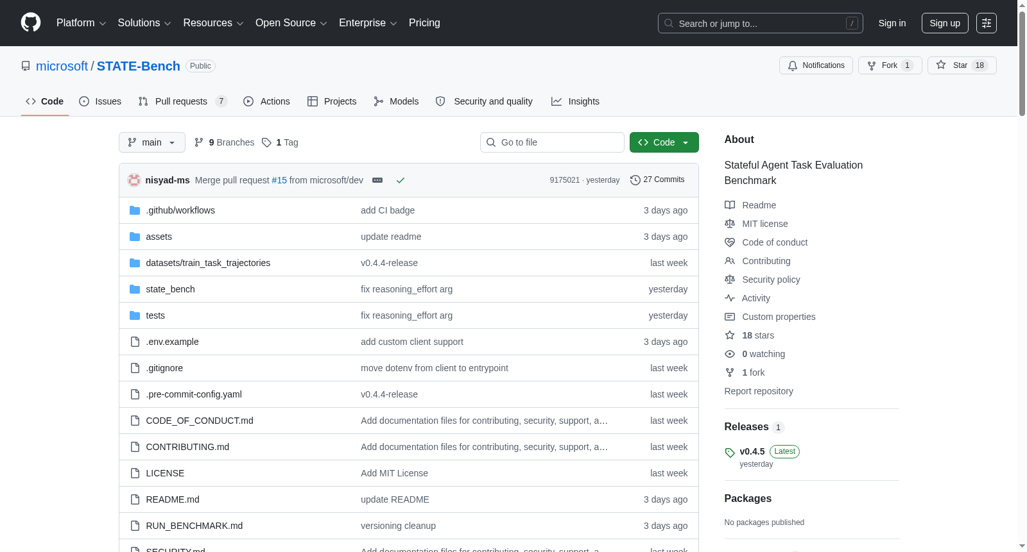
Task: Click the state_bench folder icon
Action: pos(135,289)
